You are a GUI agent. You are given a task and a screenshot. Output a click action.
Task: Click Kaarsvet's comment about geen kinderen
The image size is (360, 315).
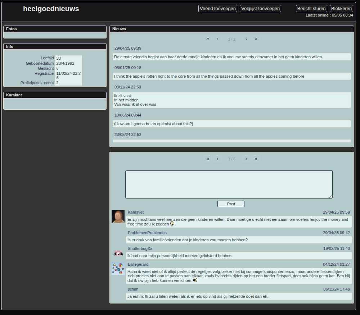(x=239, y=222)
